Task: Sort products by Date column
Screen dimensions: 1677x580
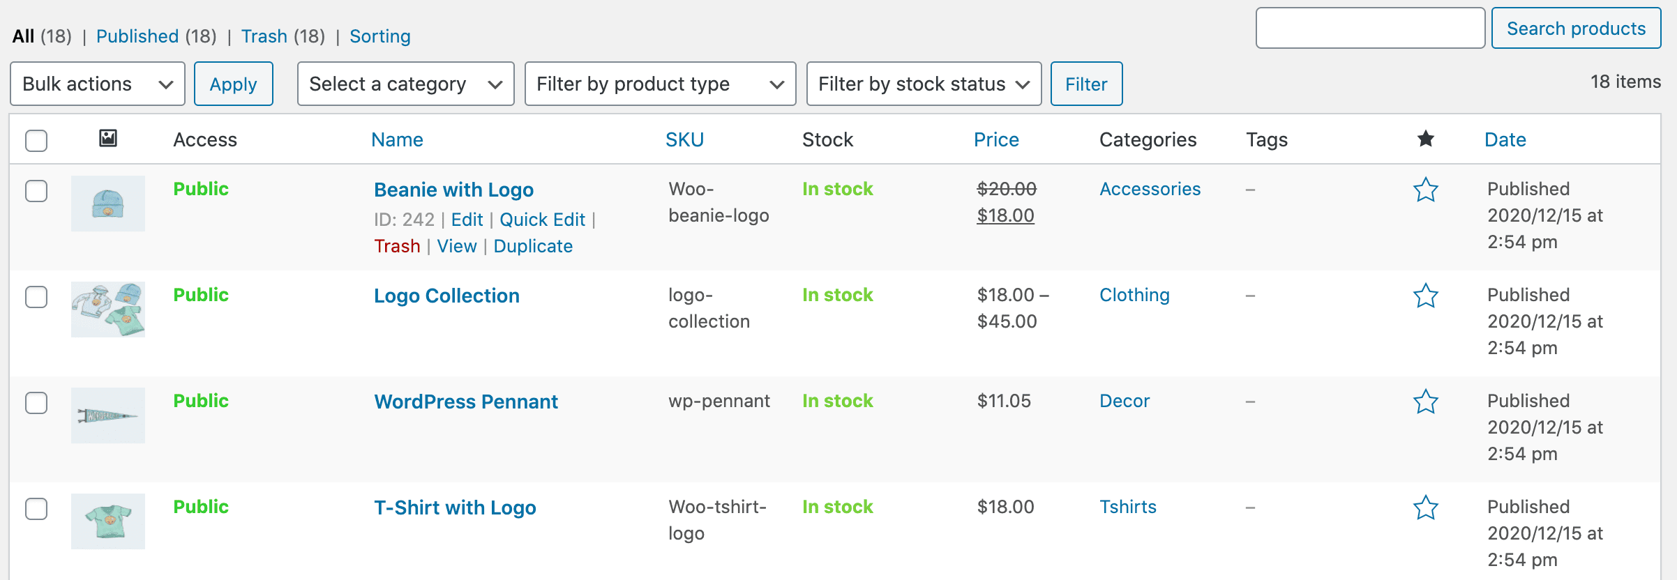Action: tap(1505, 139)
